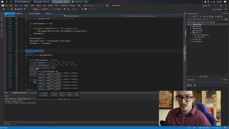
Task: Collapse the Form1.cs node in Solution Explorer
Action: click(x=191, y=33)
